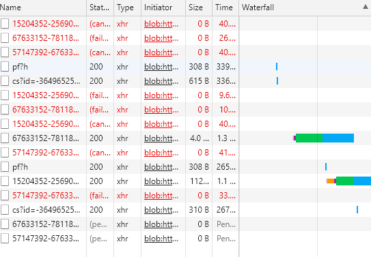The image size is (371, 257).
Task: Sort by the Type column header
Action: (x=127, y=7)
